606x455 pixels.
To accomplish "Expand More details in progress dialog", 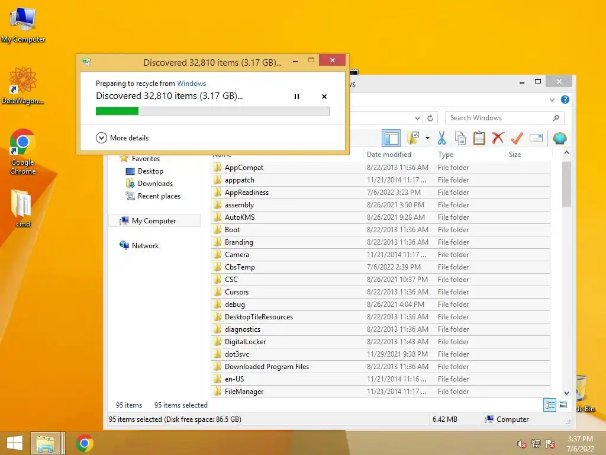I will point(122,137).
